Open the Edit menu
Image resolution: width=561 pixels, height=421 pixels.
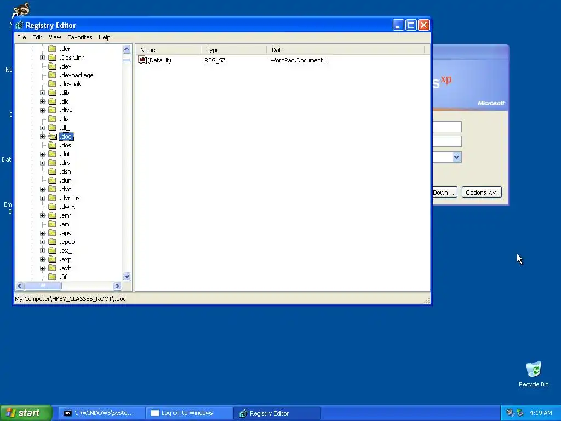[37, 37]
